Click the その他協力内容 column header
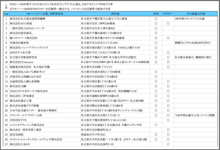The height and width of the screenshot is (150, 220). [x=196, y=14]
